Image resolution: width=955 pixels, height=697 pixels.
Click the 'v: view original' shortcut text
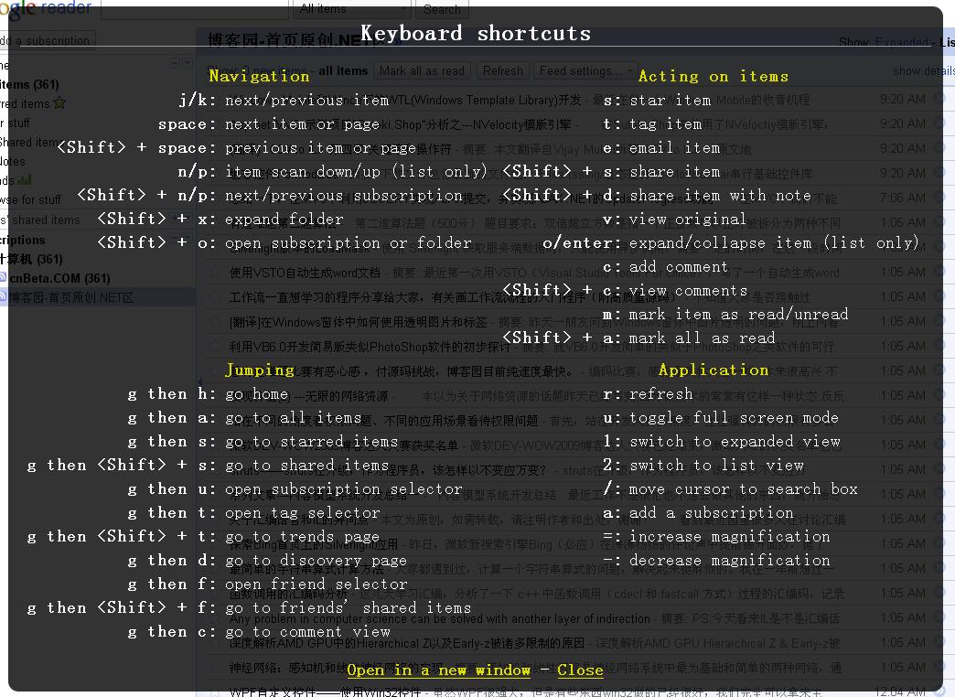click(674, 219)
